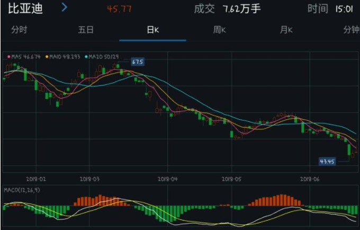Click the 2019-04 date axis label
The image size is (360, 230).
(167, 179)
